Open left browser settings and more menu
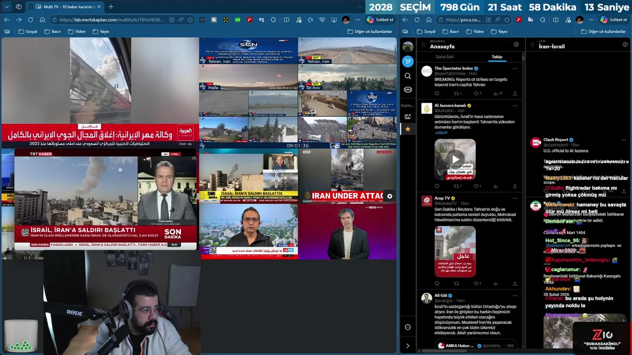This screenshot has height=355, width=632. [357, 20]
